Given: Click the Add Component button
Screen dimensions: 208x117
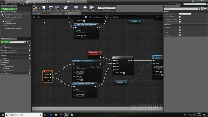Looking at the screenshot, I should coord(9,9).
